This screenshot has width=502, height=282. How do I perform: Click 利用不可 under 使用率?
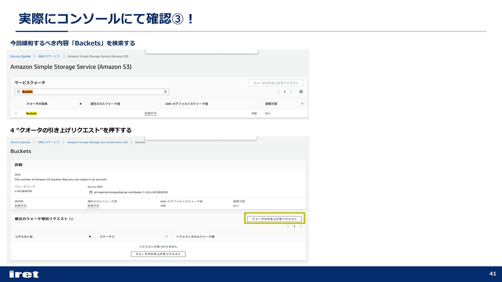pos(21,206)
